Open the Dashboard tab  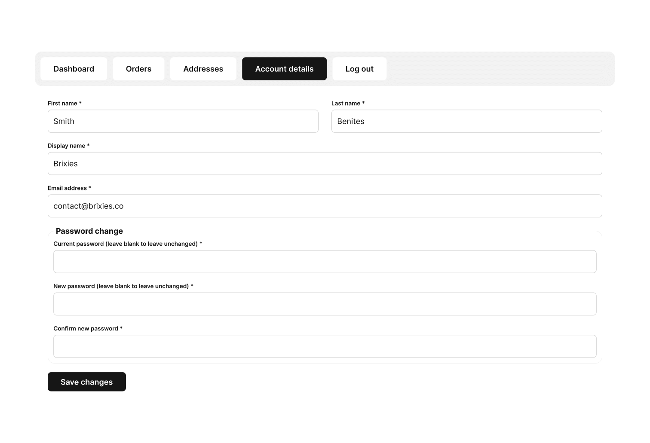click(x=74, y=69)
